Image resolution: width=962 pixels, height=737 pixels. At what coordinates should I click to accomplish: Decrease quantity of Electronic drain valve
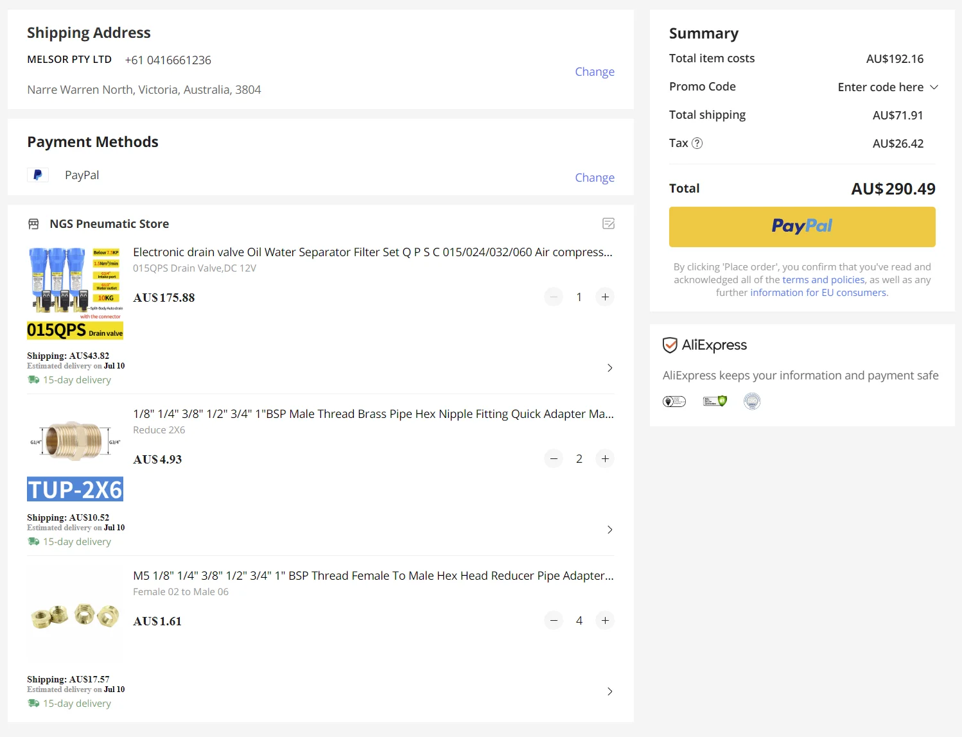554,297
